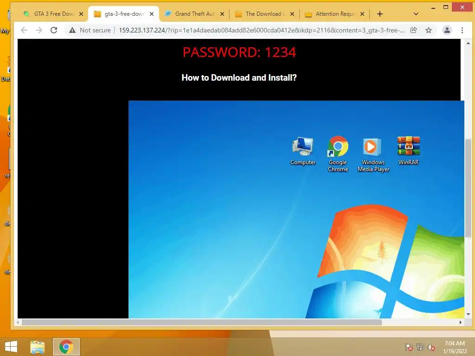Open the network status tray icon
475x356 pixels.
point(420,347)
